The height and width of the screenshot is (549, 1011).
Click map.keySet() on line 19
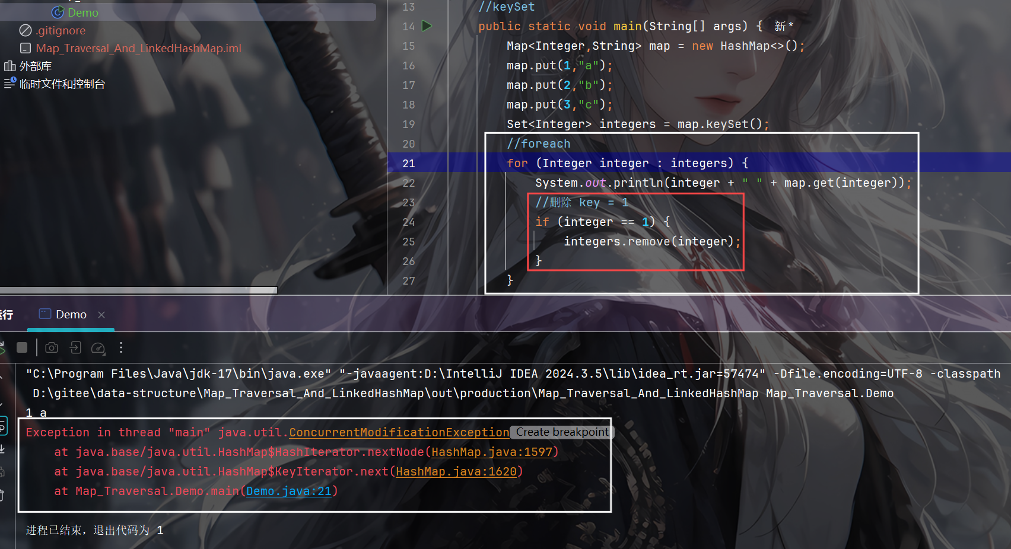click(x=720, y=124)
